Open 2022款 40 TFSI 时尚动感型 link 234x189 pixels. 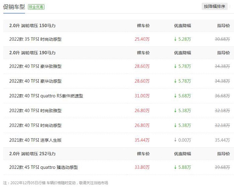(x=35, y=126)
